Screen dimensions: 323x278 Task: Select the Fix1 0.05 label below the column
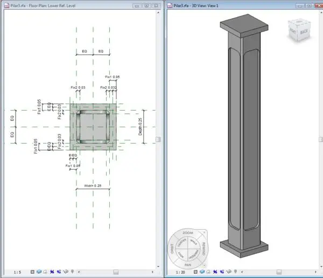tap(73, 166)
